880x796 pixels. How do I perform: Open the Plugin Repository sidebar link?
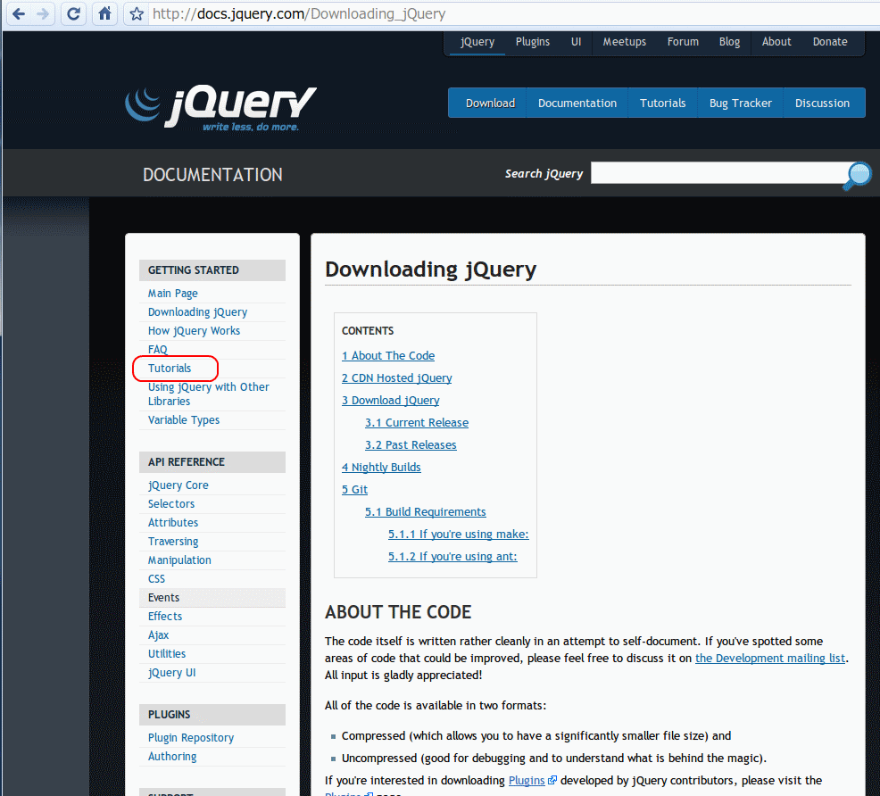click(x=191, y=738)
